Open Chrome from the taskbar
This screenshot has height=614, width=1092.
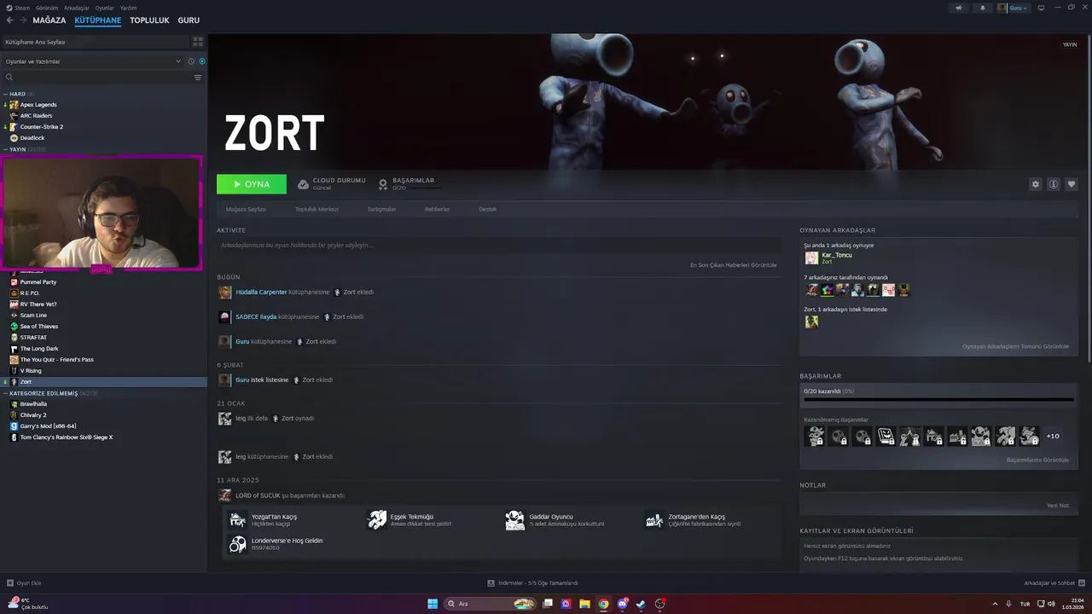click(x=603, y=604)
